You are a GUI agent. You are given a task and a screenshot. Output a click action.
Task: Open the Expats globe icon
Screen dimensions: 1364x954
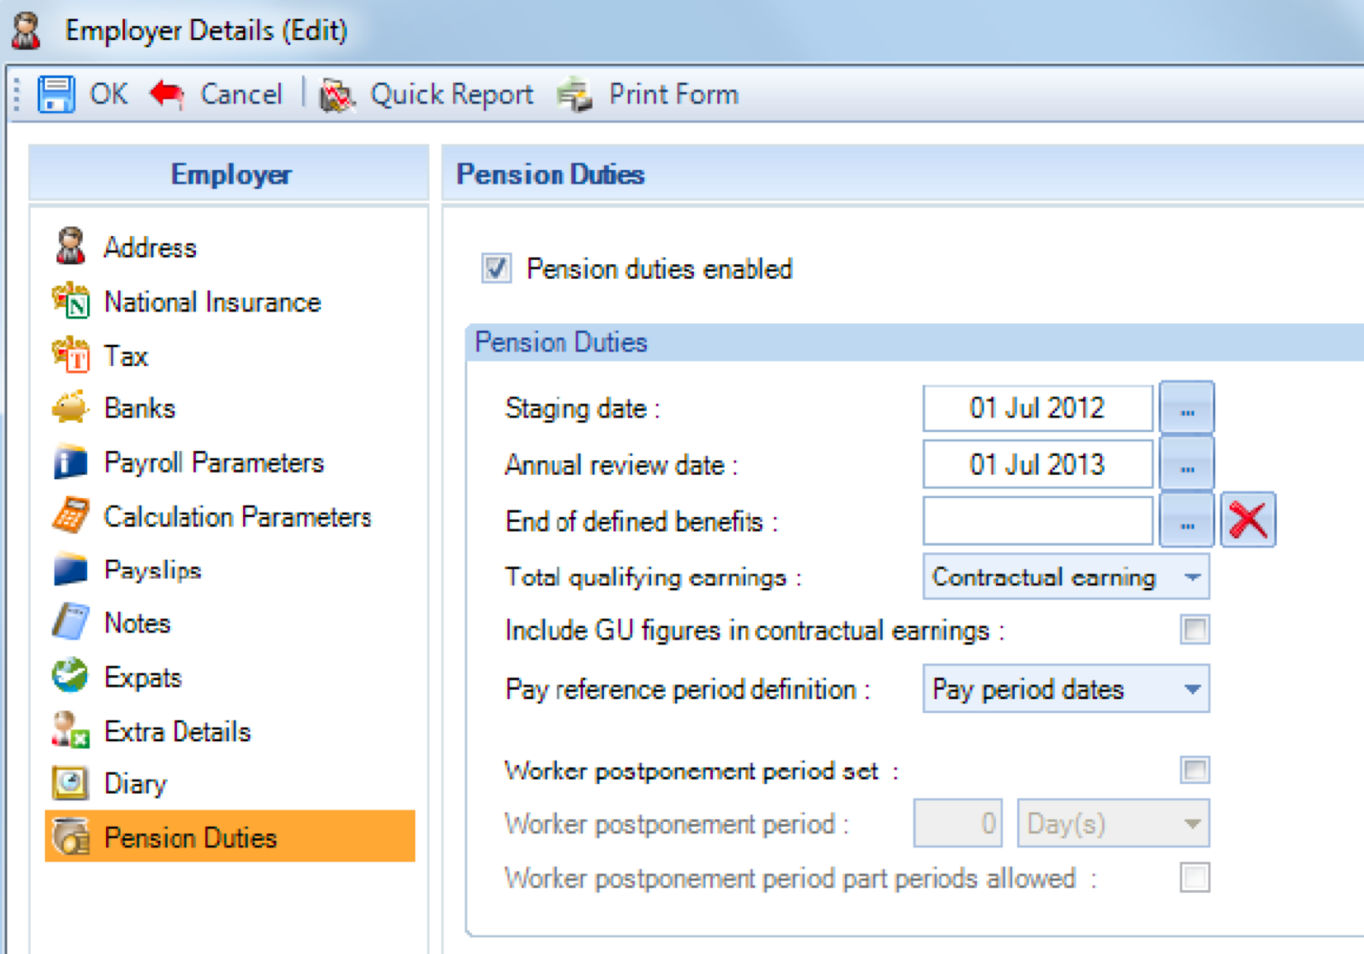point(71,677)
